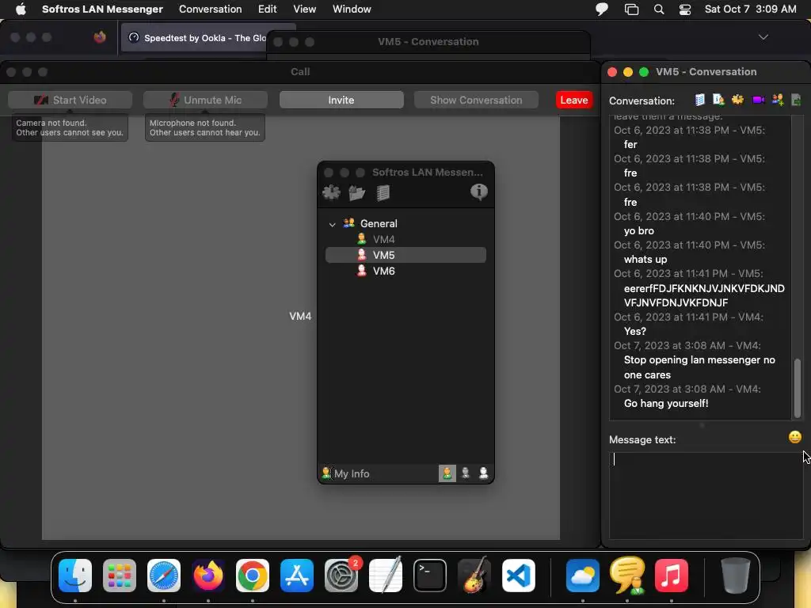Image resolution: width=811 pixels, height=608 pixels.
Task: Open the Trash from the Dock
Action: (735, 576)
